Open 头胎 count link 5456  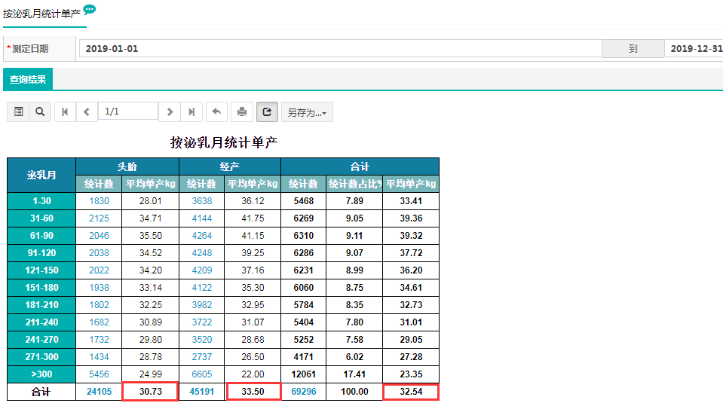click(x=99, y=374)
